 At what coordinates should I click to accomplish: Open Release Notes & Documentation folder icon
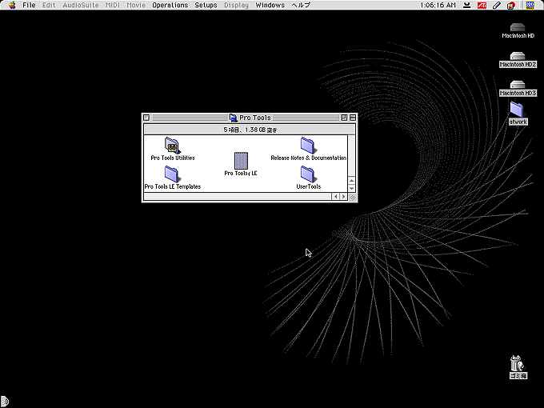[x=307, y=145]
